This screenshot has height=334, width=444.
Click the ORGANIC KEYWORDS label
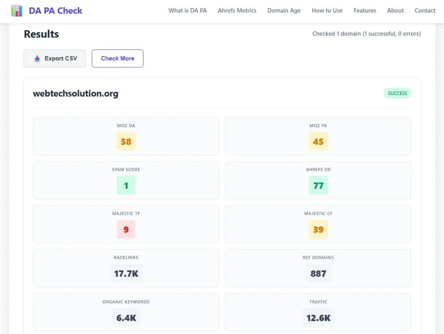pos(126,302)
